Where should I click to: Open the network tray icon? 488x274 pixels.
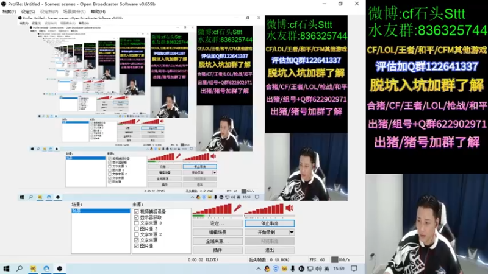pyautogui.click(x=310, y=269)
